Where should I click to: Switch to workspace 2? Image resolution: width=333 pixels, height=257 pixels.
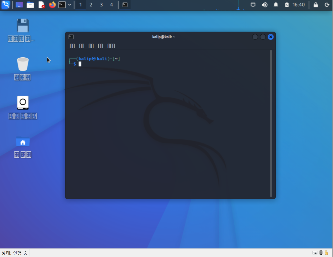pos(91,5)
